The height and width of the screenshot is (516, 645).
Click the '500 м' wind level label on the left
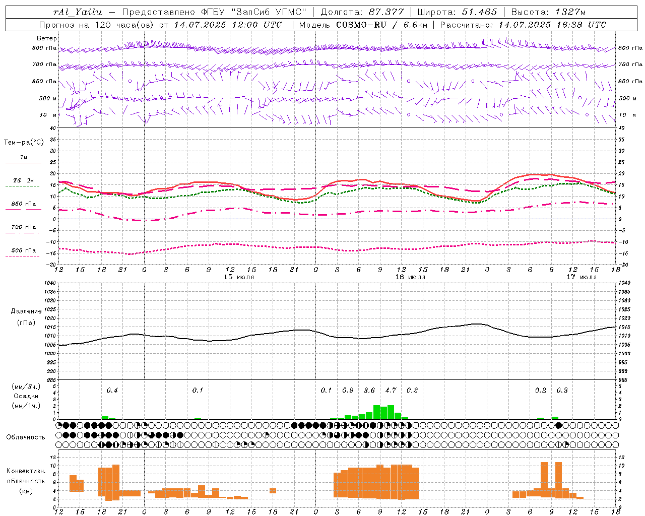48,98
